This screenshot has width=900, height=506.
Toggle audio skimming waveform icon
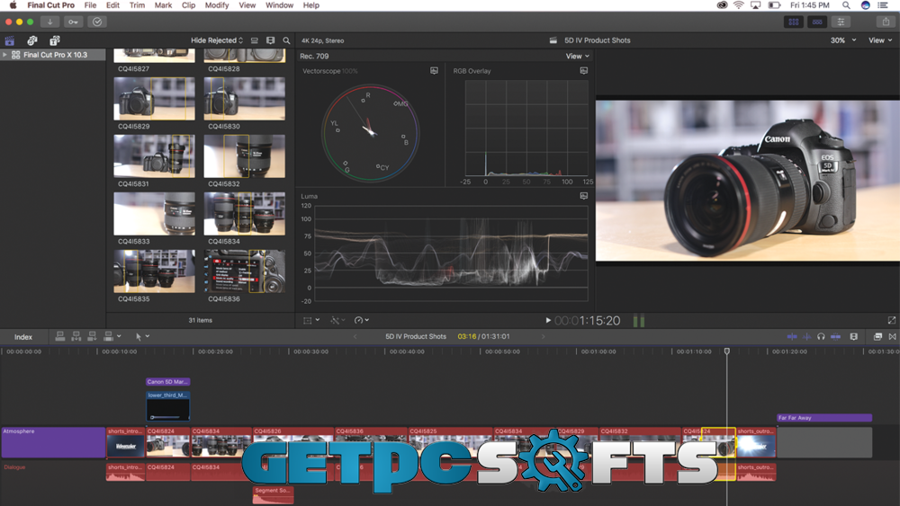pyautogui.click(x=806, y=336)
